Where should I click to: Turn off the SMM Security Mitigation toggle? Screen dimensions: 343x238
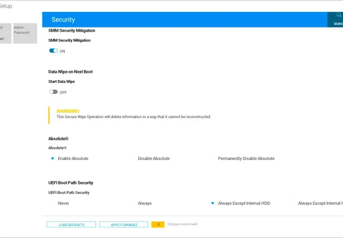53,51
